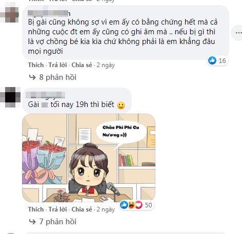Click the reply arrow next to 8 phản hồi
The image size is (242, 234).
tap(32, 77)
